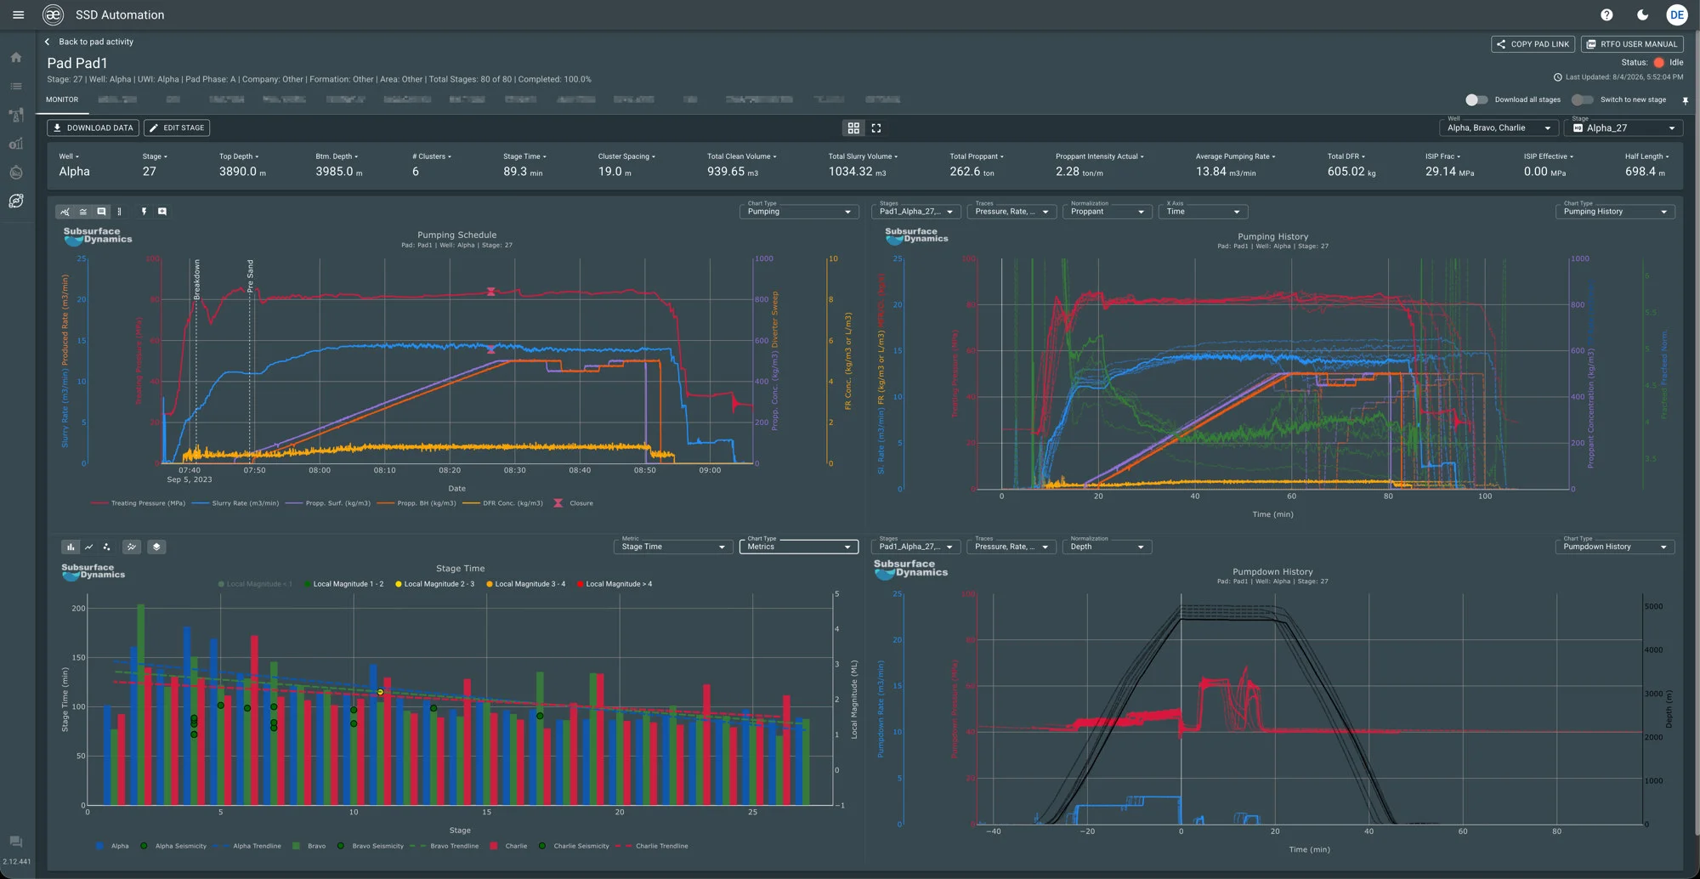The image size is (1700, 879).
Task: Enter fullscreen chart view icon
Action: point(876,128)
